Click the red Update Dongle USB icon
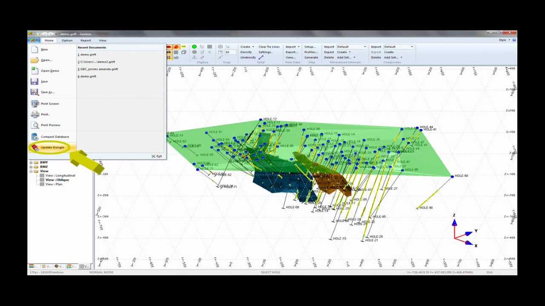The image size is (545, 306). (34, 147)
